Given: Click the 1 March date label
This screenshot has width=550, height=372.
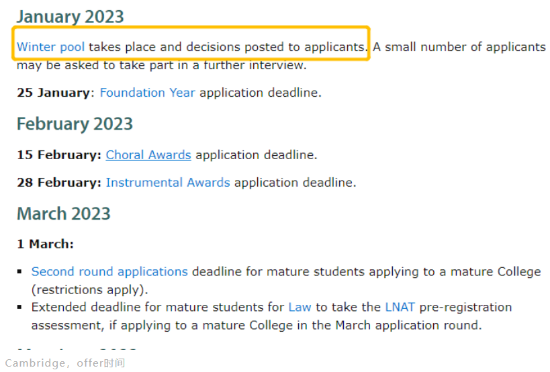Looking at the screenshot, I should click(x=45, y=244).
